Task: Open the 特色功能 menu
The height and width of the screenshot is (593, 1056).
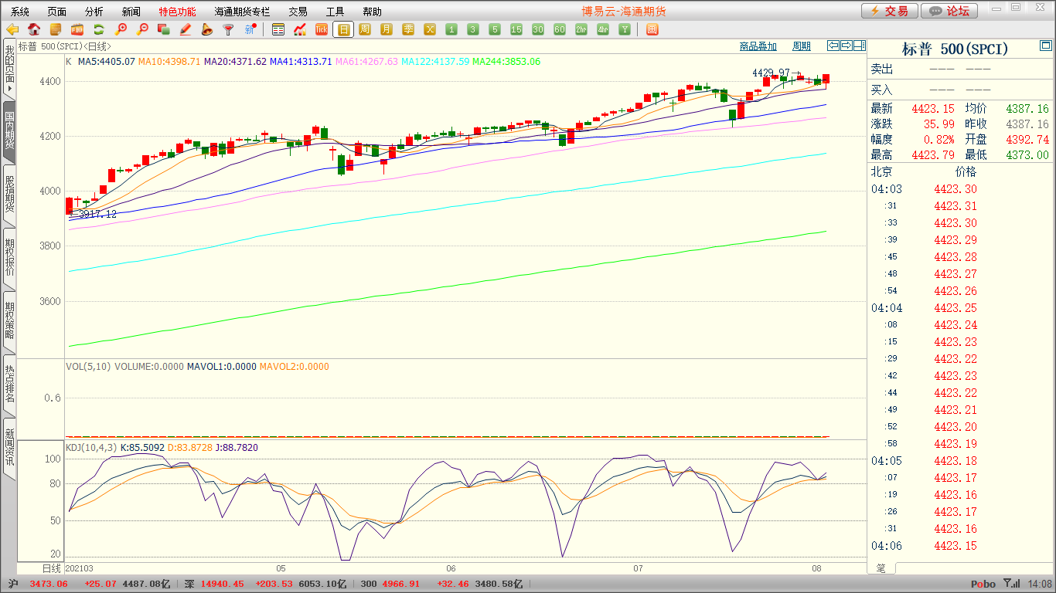Action: click(177, 12)
